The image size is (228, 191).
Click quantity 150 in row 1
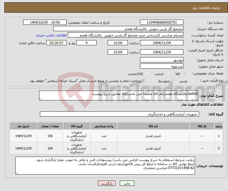pyautogui.click(x=50, y=136)
